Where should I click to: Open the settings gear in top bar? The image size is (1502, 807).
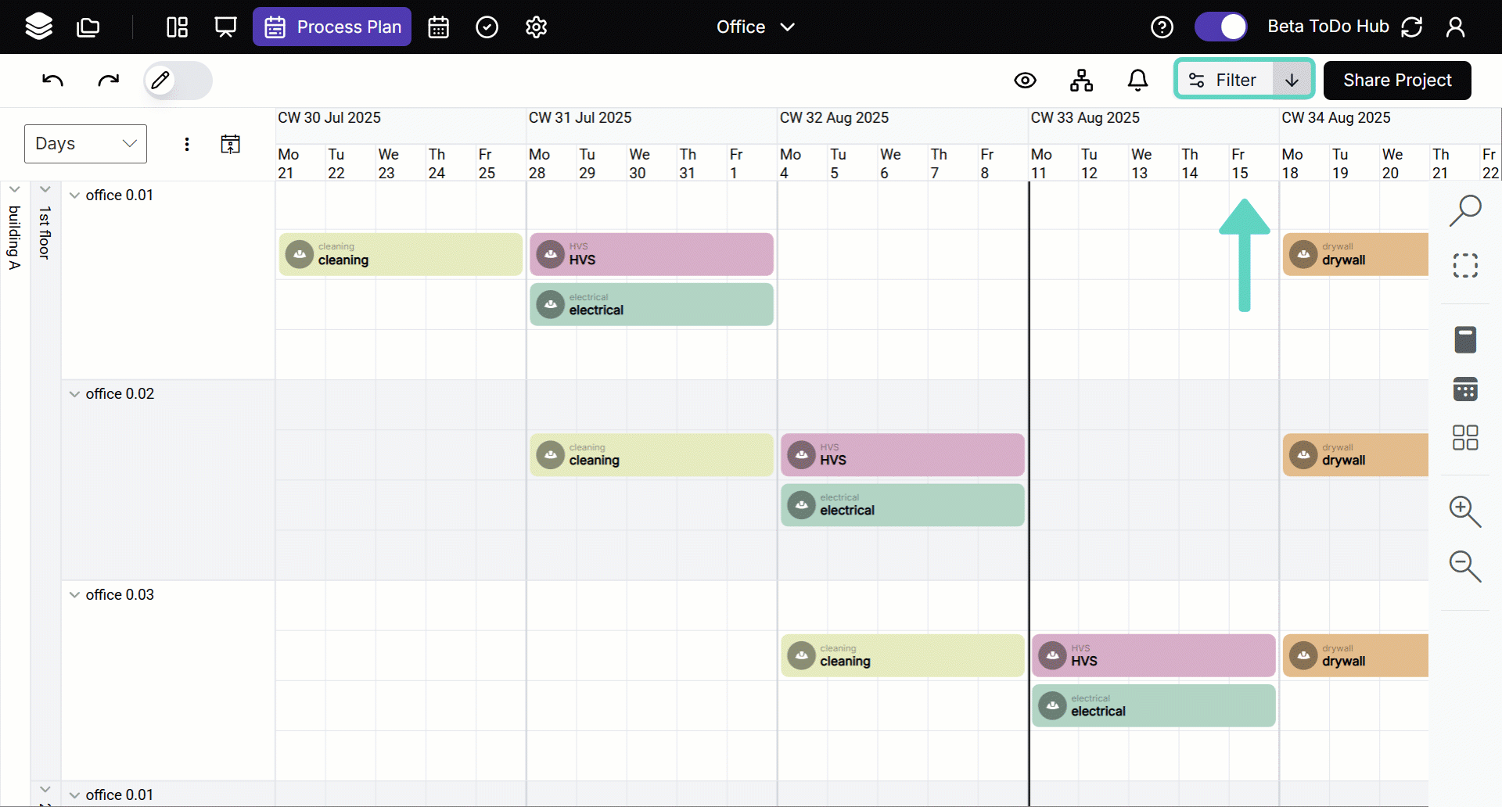pos(536,27)
